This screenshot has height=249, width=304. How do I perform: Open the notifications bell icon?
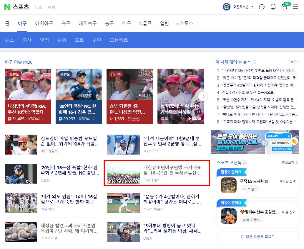(273, 7)
